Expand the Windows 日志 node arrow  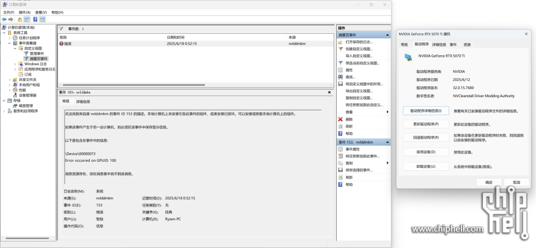point(15,64)
